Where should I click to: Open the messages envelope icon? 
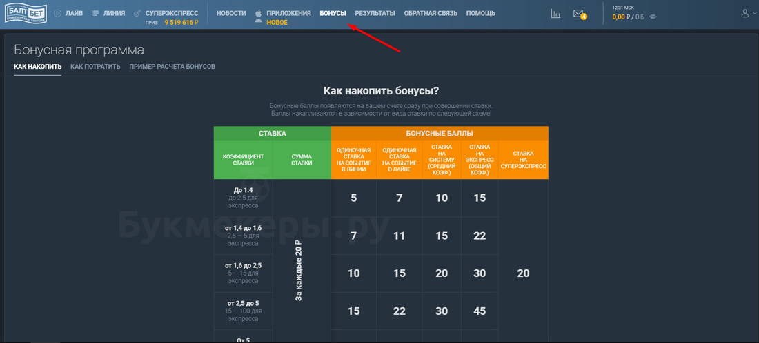click(x=578, y=13)
